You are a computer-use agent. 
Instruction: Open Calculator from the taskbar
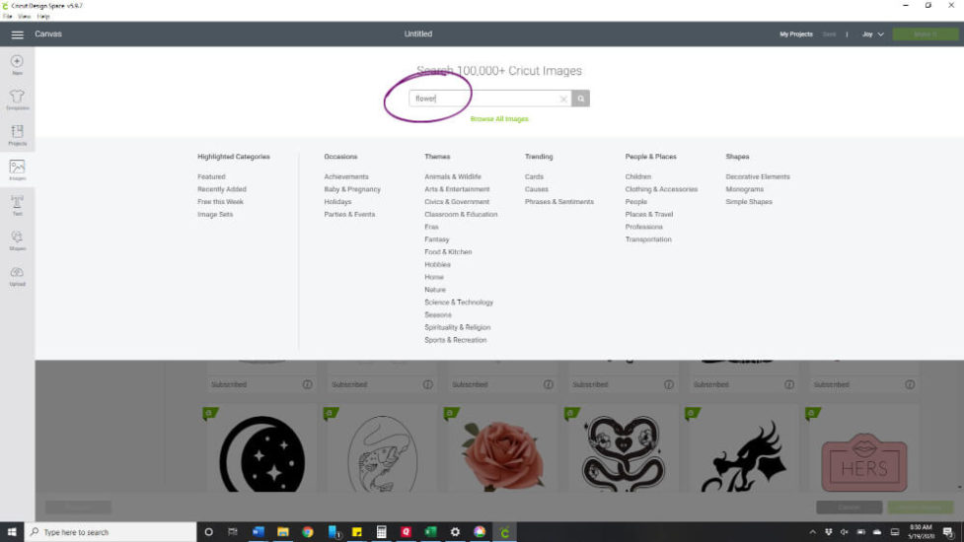381,531
